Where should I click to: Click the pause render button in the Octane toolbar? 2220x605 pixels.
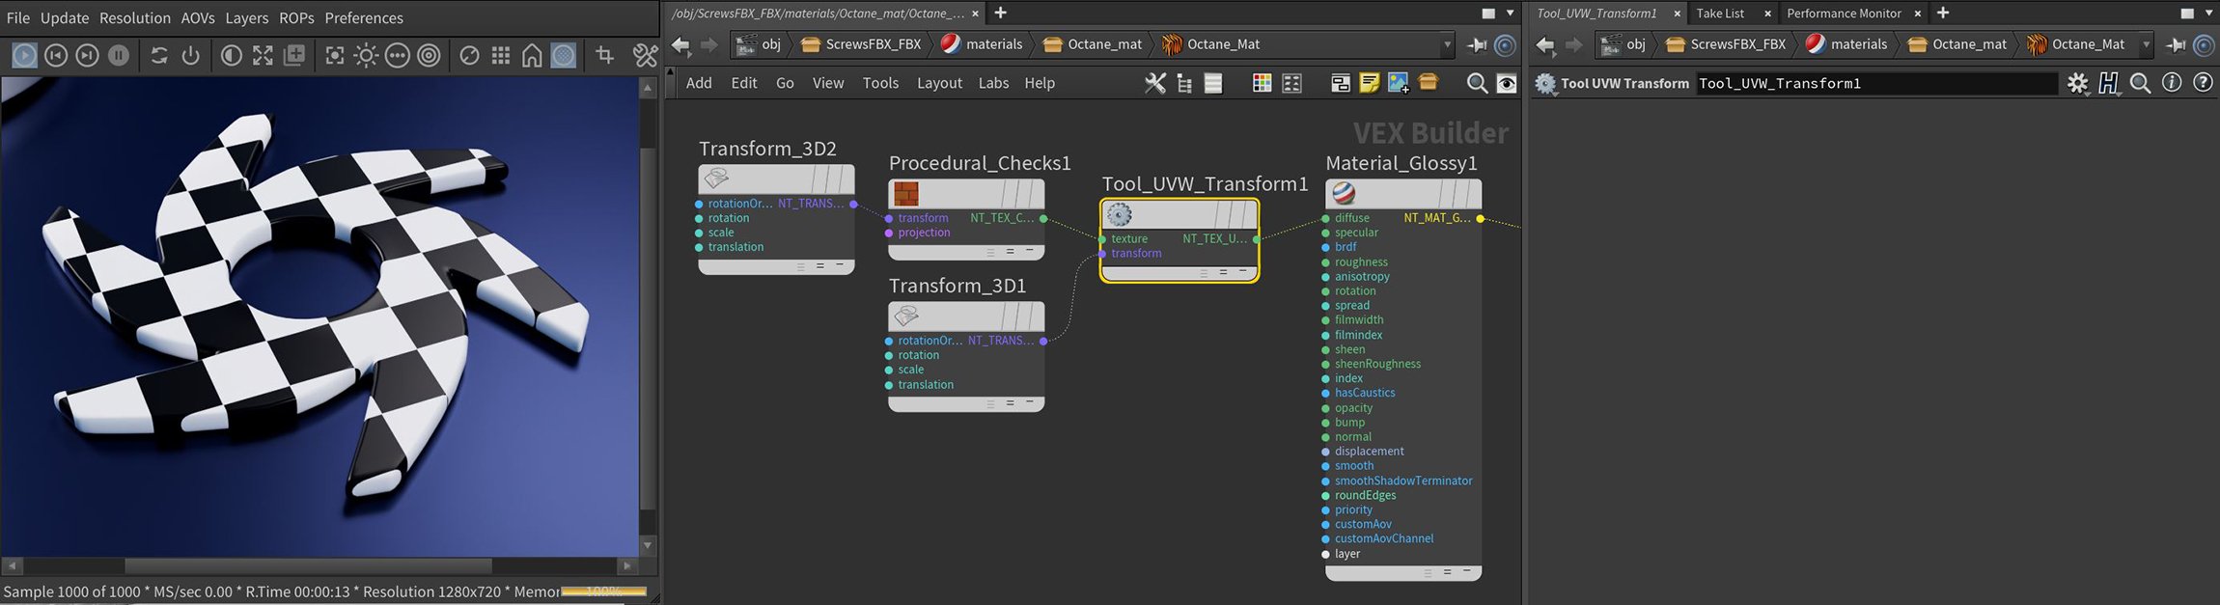119,56
